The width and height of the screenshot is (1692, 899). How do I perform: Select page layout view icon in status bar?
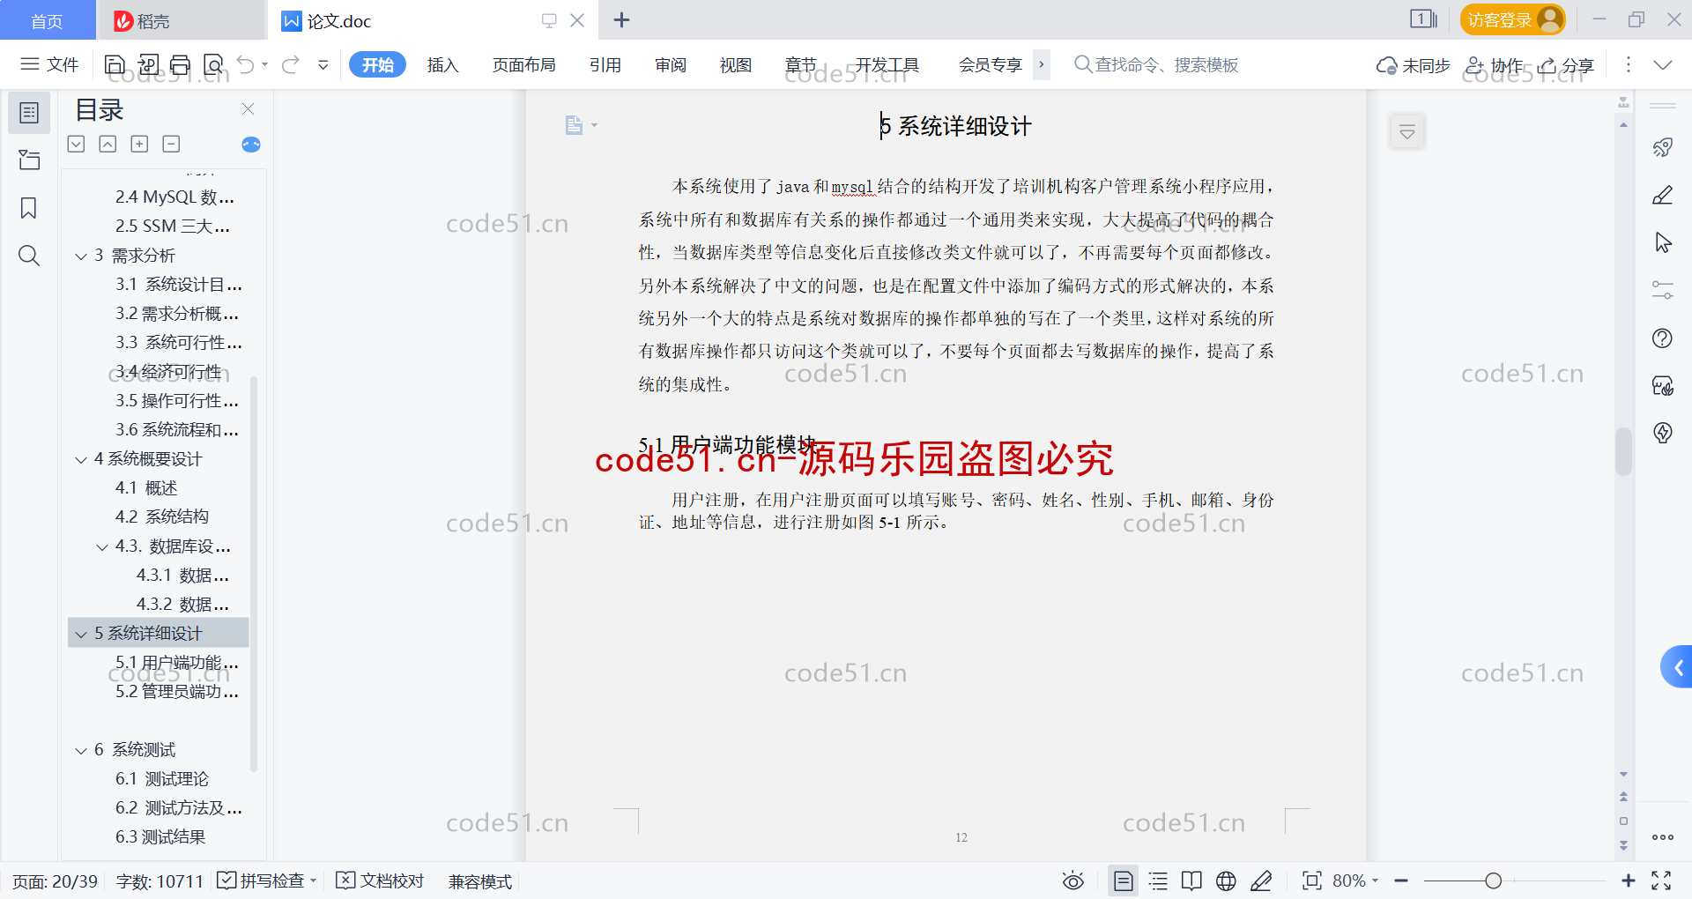[x=1124, y=880]
